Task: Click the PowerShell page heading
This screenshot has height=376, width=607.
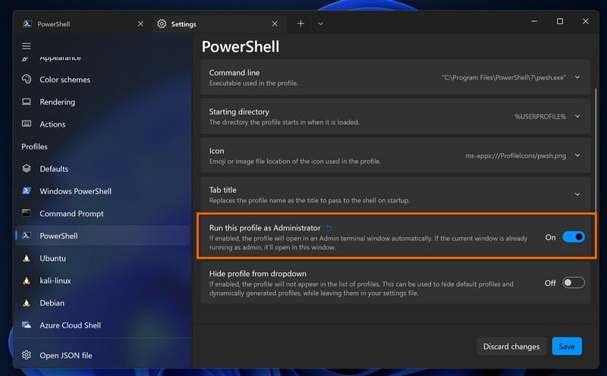Action: [x=241, y=47]
